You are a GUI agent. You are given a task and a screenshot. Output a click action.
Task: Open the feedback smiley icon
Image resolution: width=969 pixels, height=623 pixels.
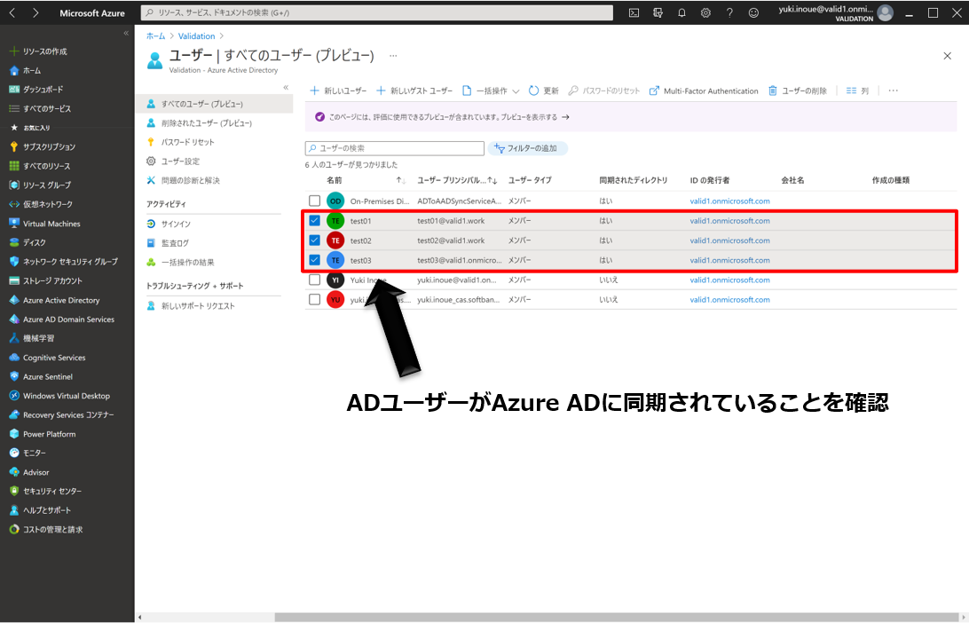753,12
